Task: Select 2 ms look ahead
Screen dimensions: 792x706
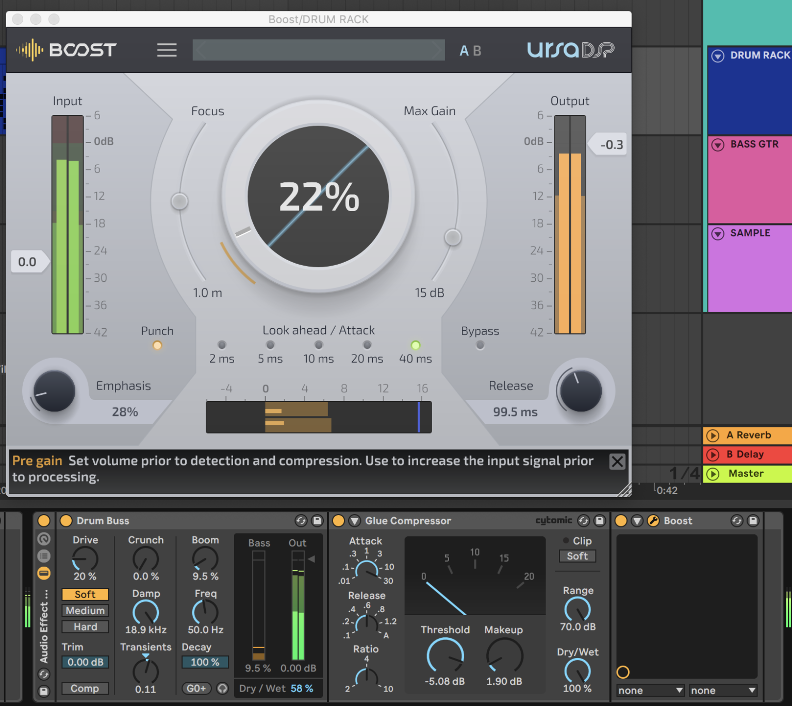Action: click(222, 345)
